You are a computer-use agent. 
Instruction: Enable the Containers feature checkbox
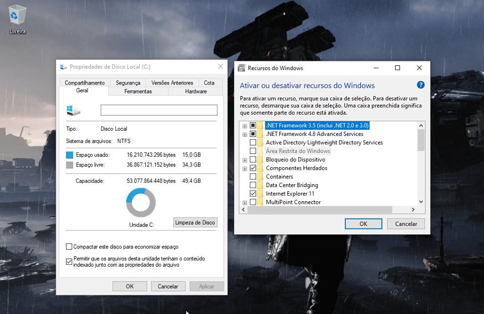click(253, 177)
